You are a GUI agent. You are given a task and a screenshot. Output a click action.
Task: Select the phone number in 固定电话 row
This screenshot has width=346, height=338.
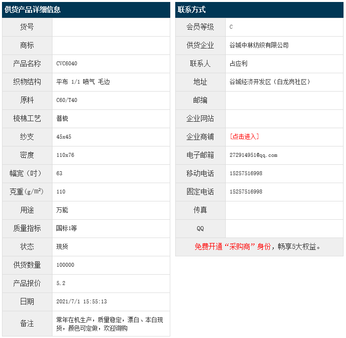pos(246,192)
